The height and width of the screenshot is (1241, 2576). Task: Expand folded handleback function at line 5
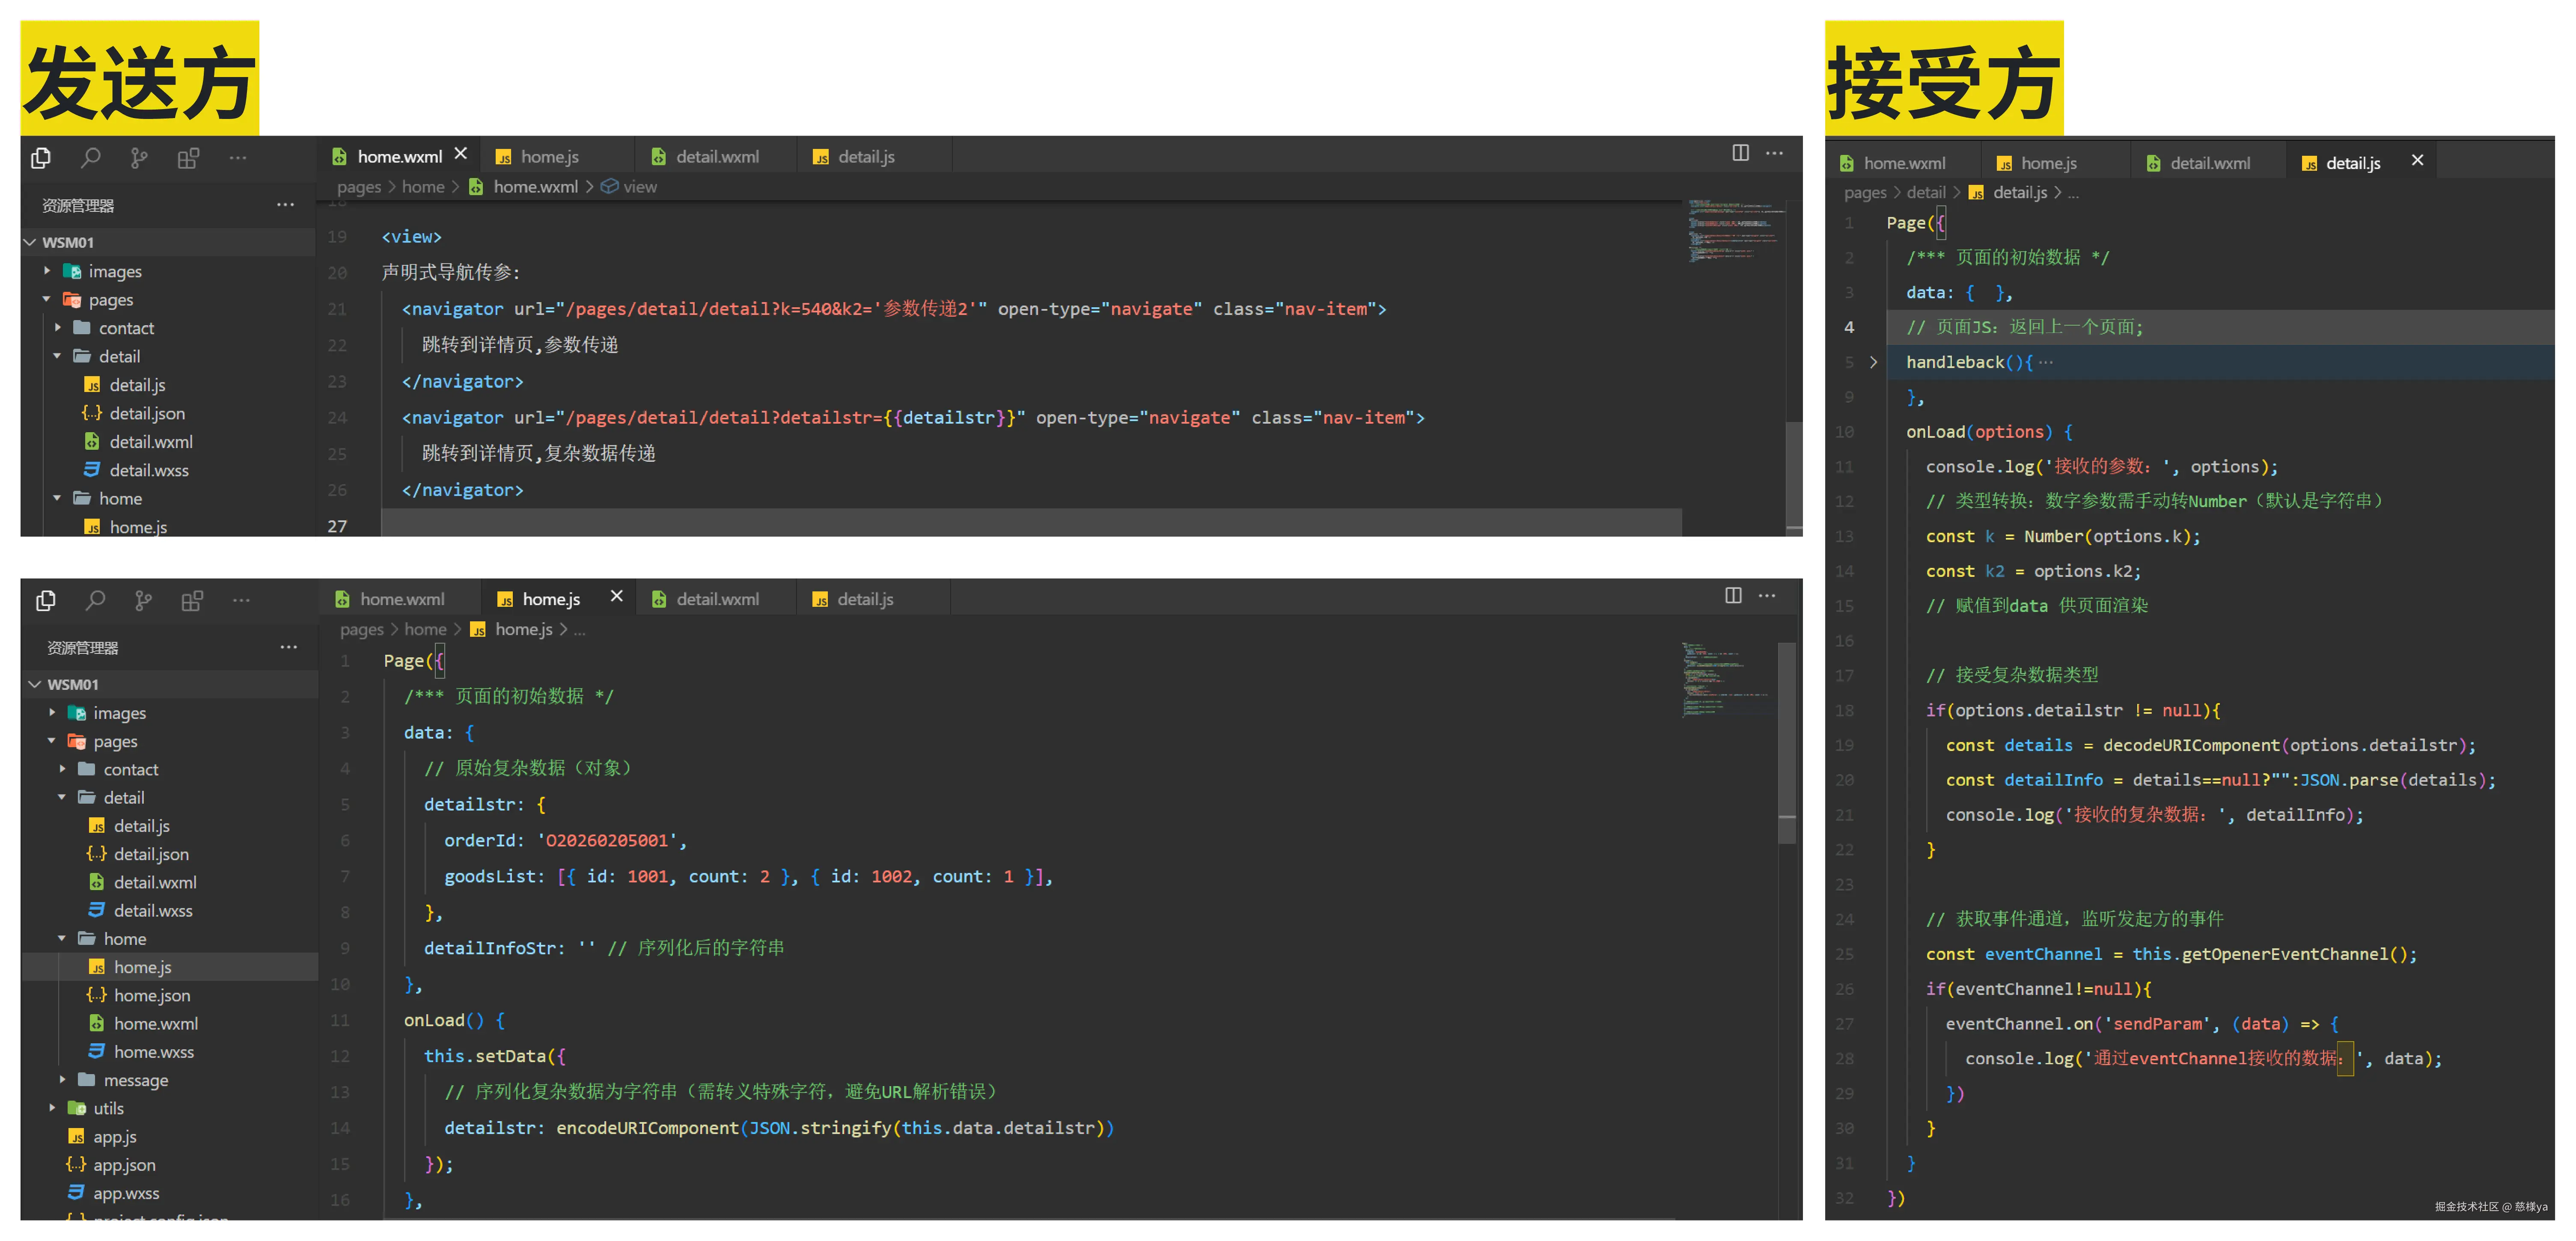coord(1873,362)
